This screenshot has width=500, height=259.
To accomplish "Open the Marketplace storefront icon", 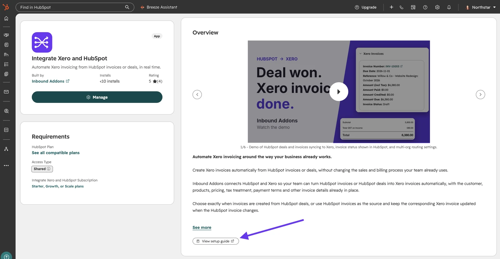I will coord(413,7).
